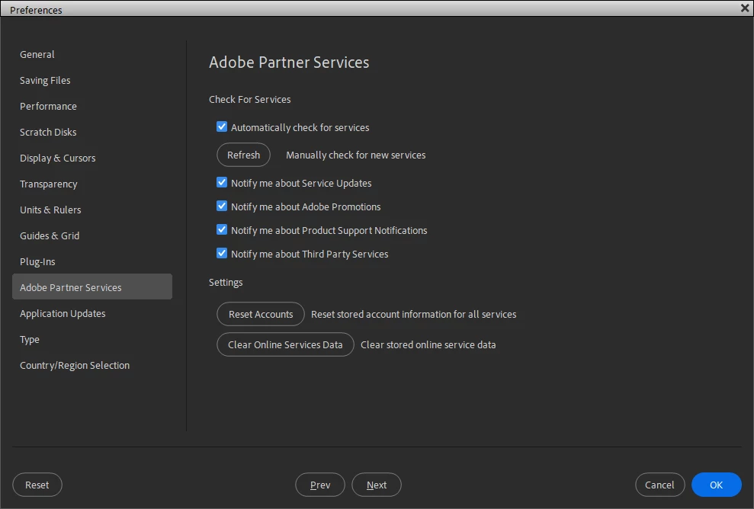Disable Third Party Services notifications

pos(222,253)
